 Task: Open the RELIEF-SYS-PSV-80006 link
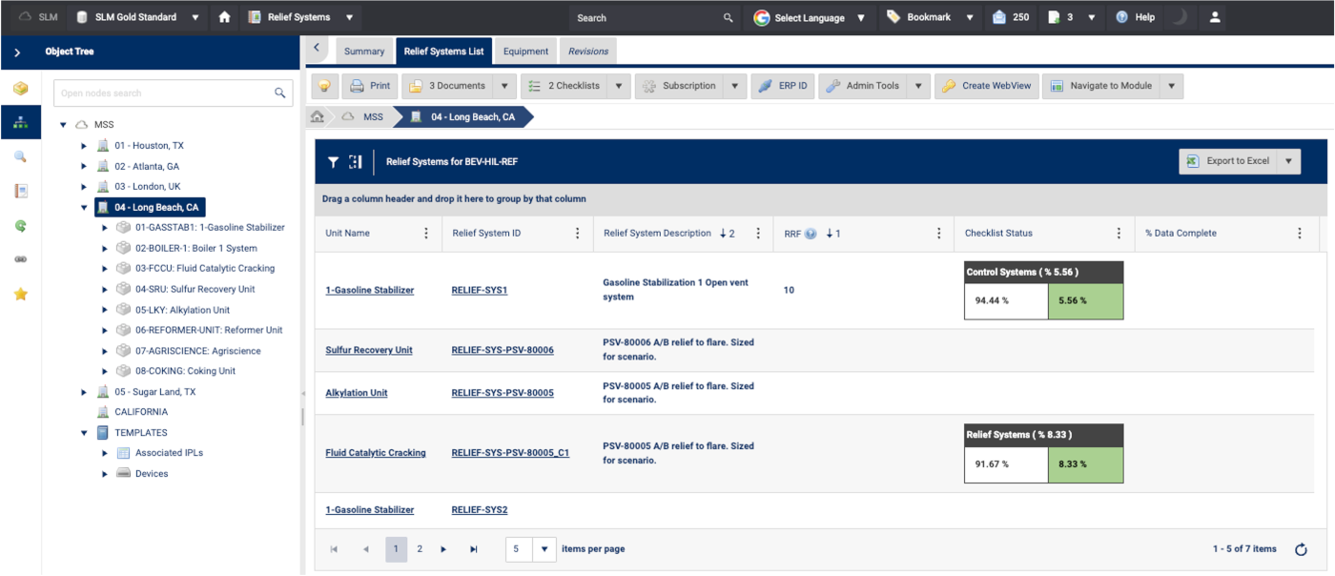point(503,350)
